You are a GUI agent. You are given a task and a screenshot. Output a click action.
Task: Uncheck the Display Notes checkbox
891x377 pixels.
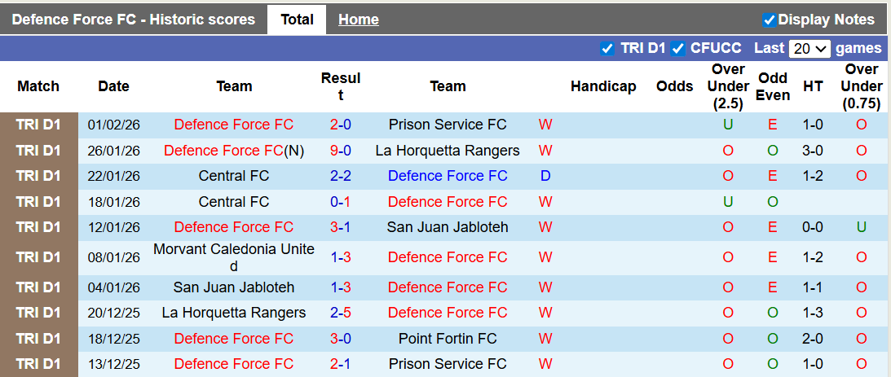pos(769,20)
